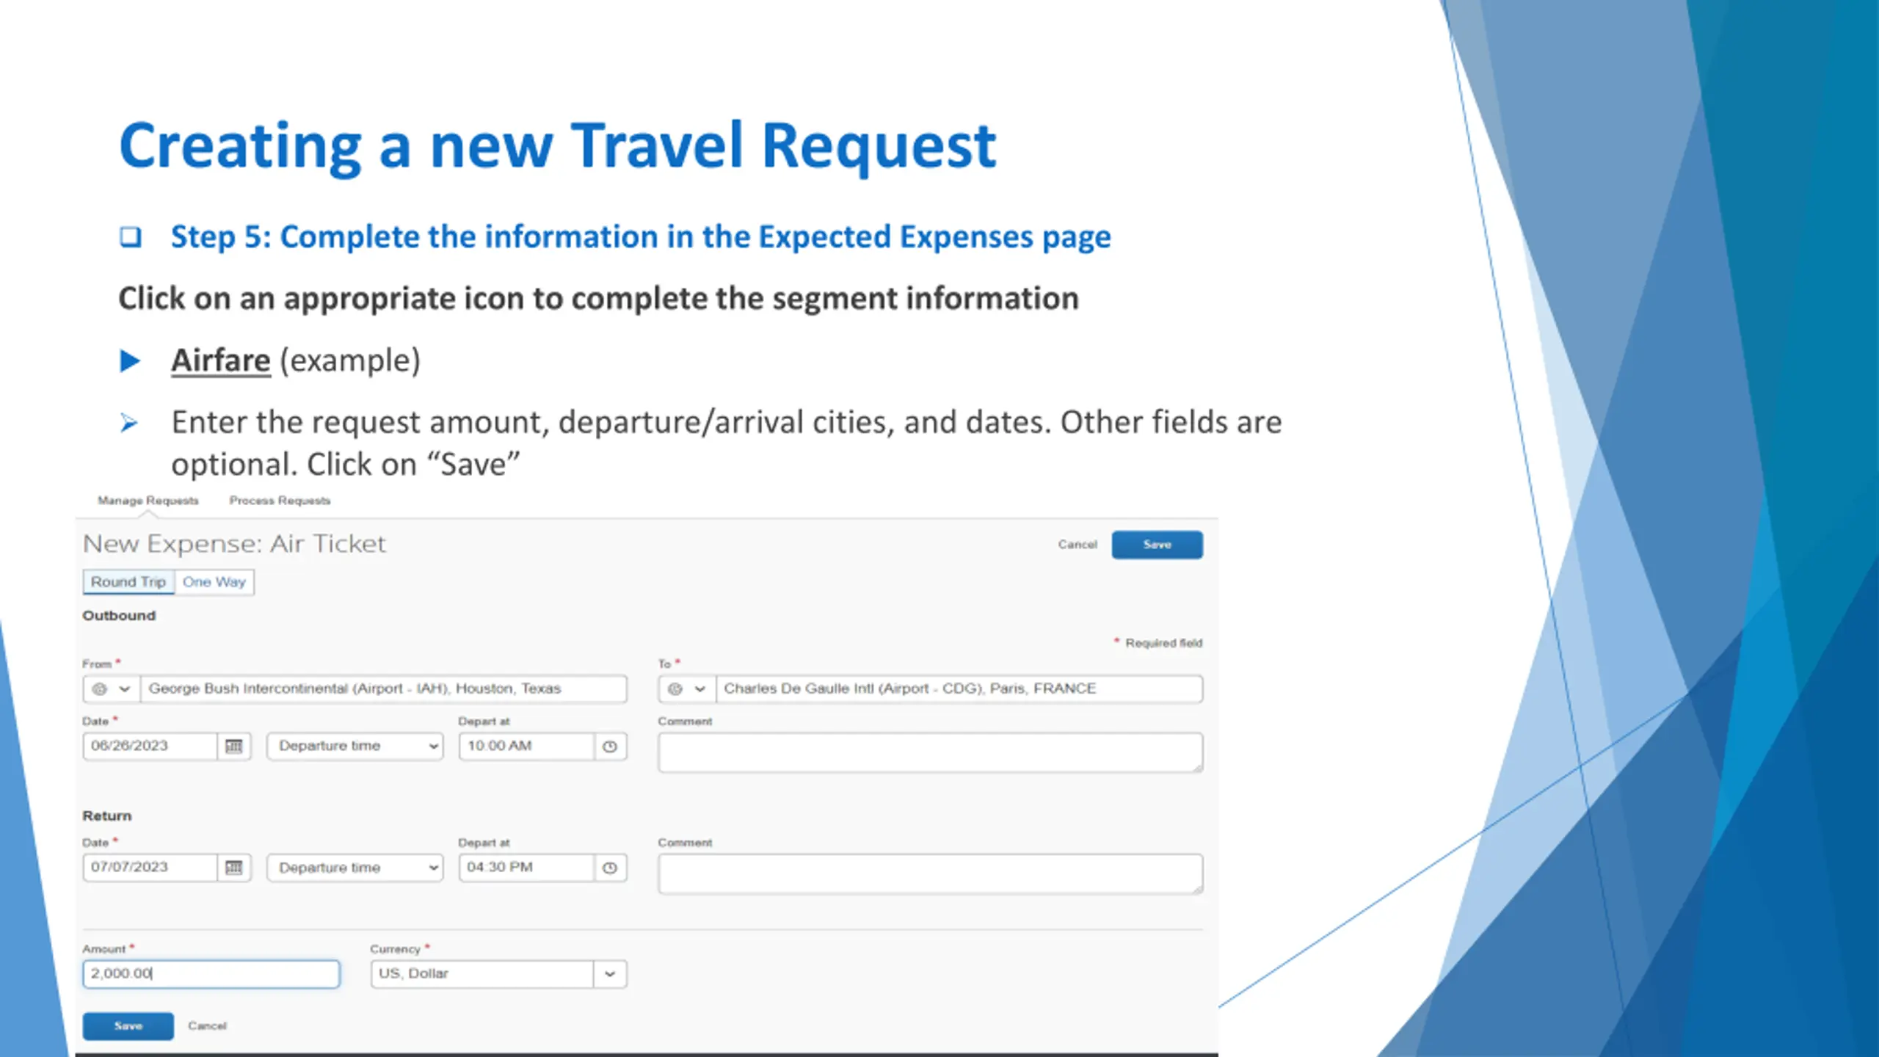
Task: Click the underlined Airfare text
Action: (221, 360)
